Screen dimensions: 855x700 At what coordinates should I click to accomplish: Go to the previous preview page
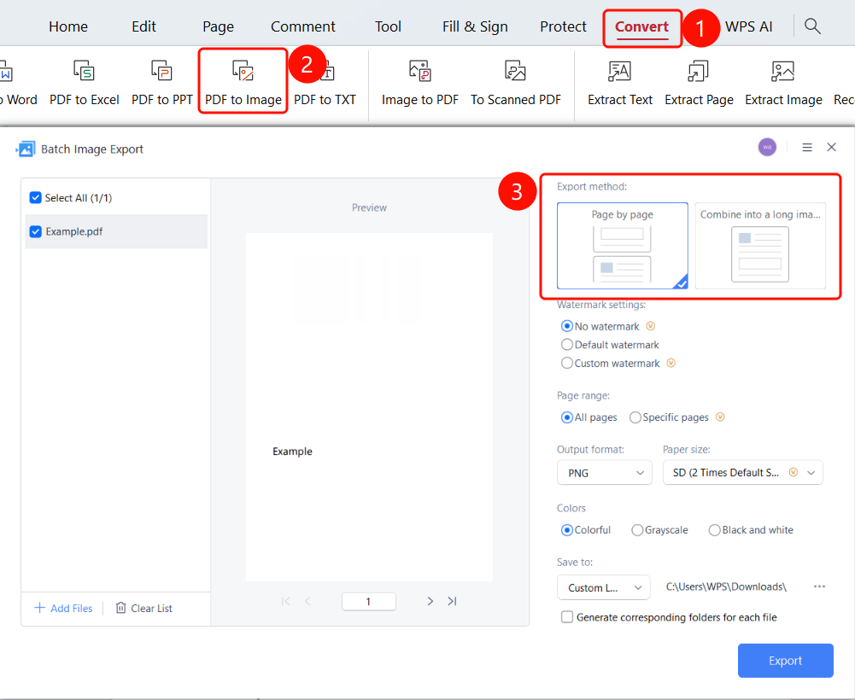(x=308, y=601)
